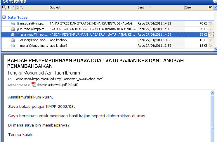
Task: Click recipient 'manaf@kmpp.ma in the list
Action: [x=34, y=46]
